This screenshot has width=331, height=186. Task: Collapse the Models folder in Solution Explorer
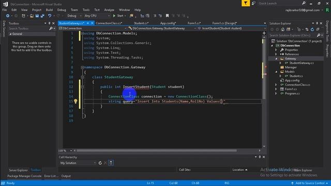tap(276, 72)
